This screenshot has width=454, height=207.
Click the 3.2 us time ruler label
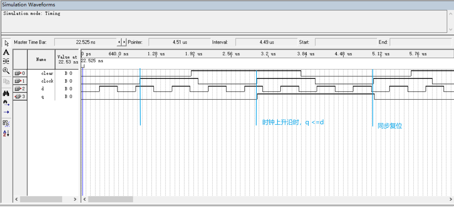[x=268, y=54]
